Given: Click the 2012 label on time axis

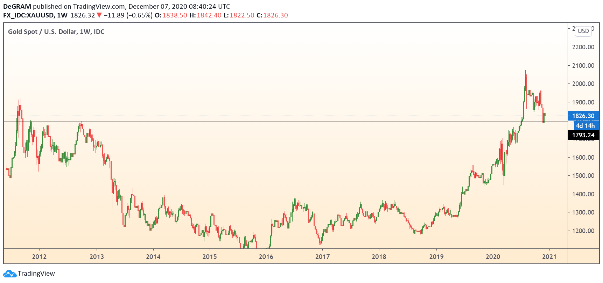Looking at the screenshot, I should (x=39, y=257).
